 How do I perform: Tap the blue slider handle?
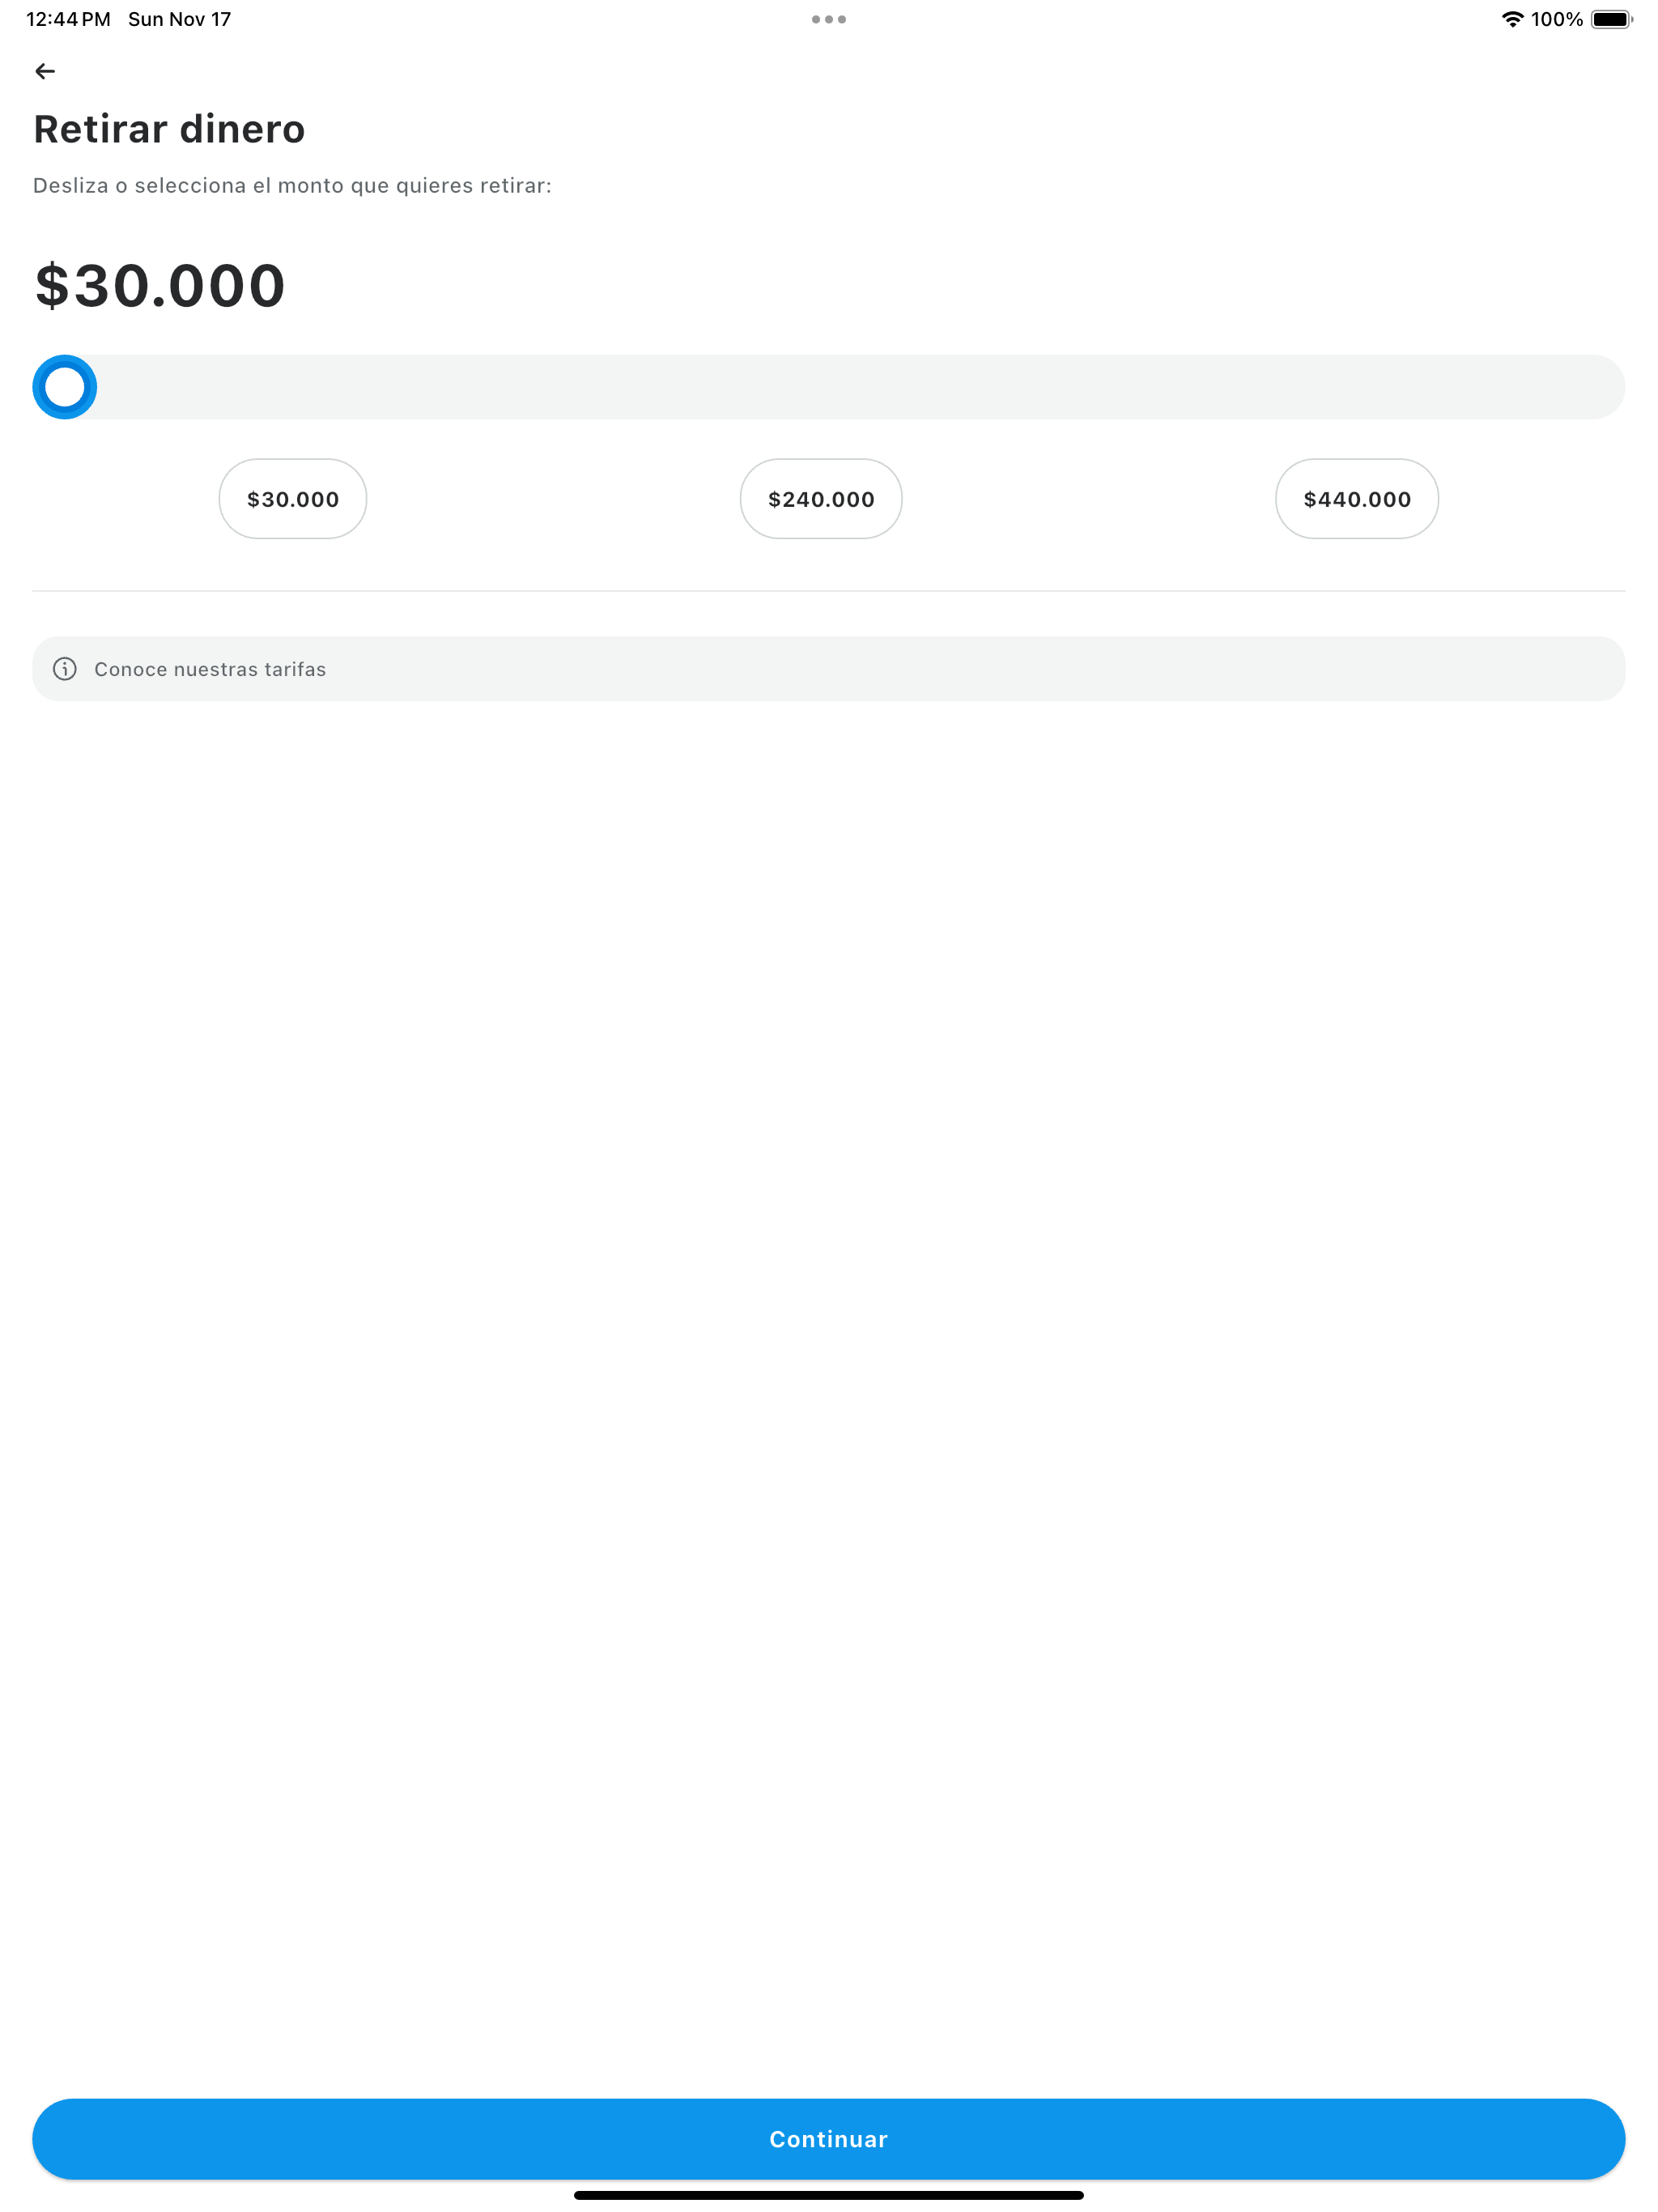65,387
